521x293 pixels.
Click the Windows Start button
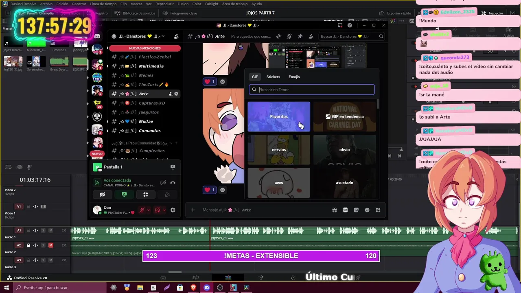pos(7,288)
